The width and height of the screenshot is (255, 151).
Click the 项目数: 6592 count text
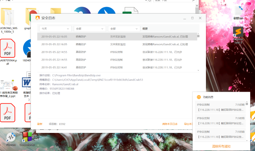57,124
